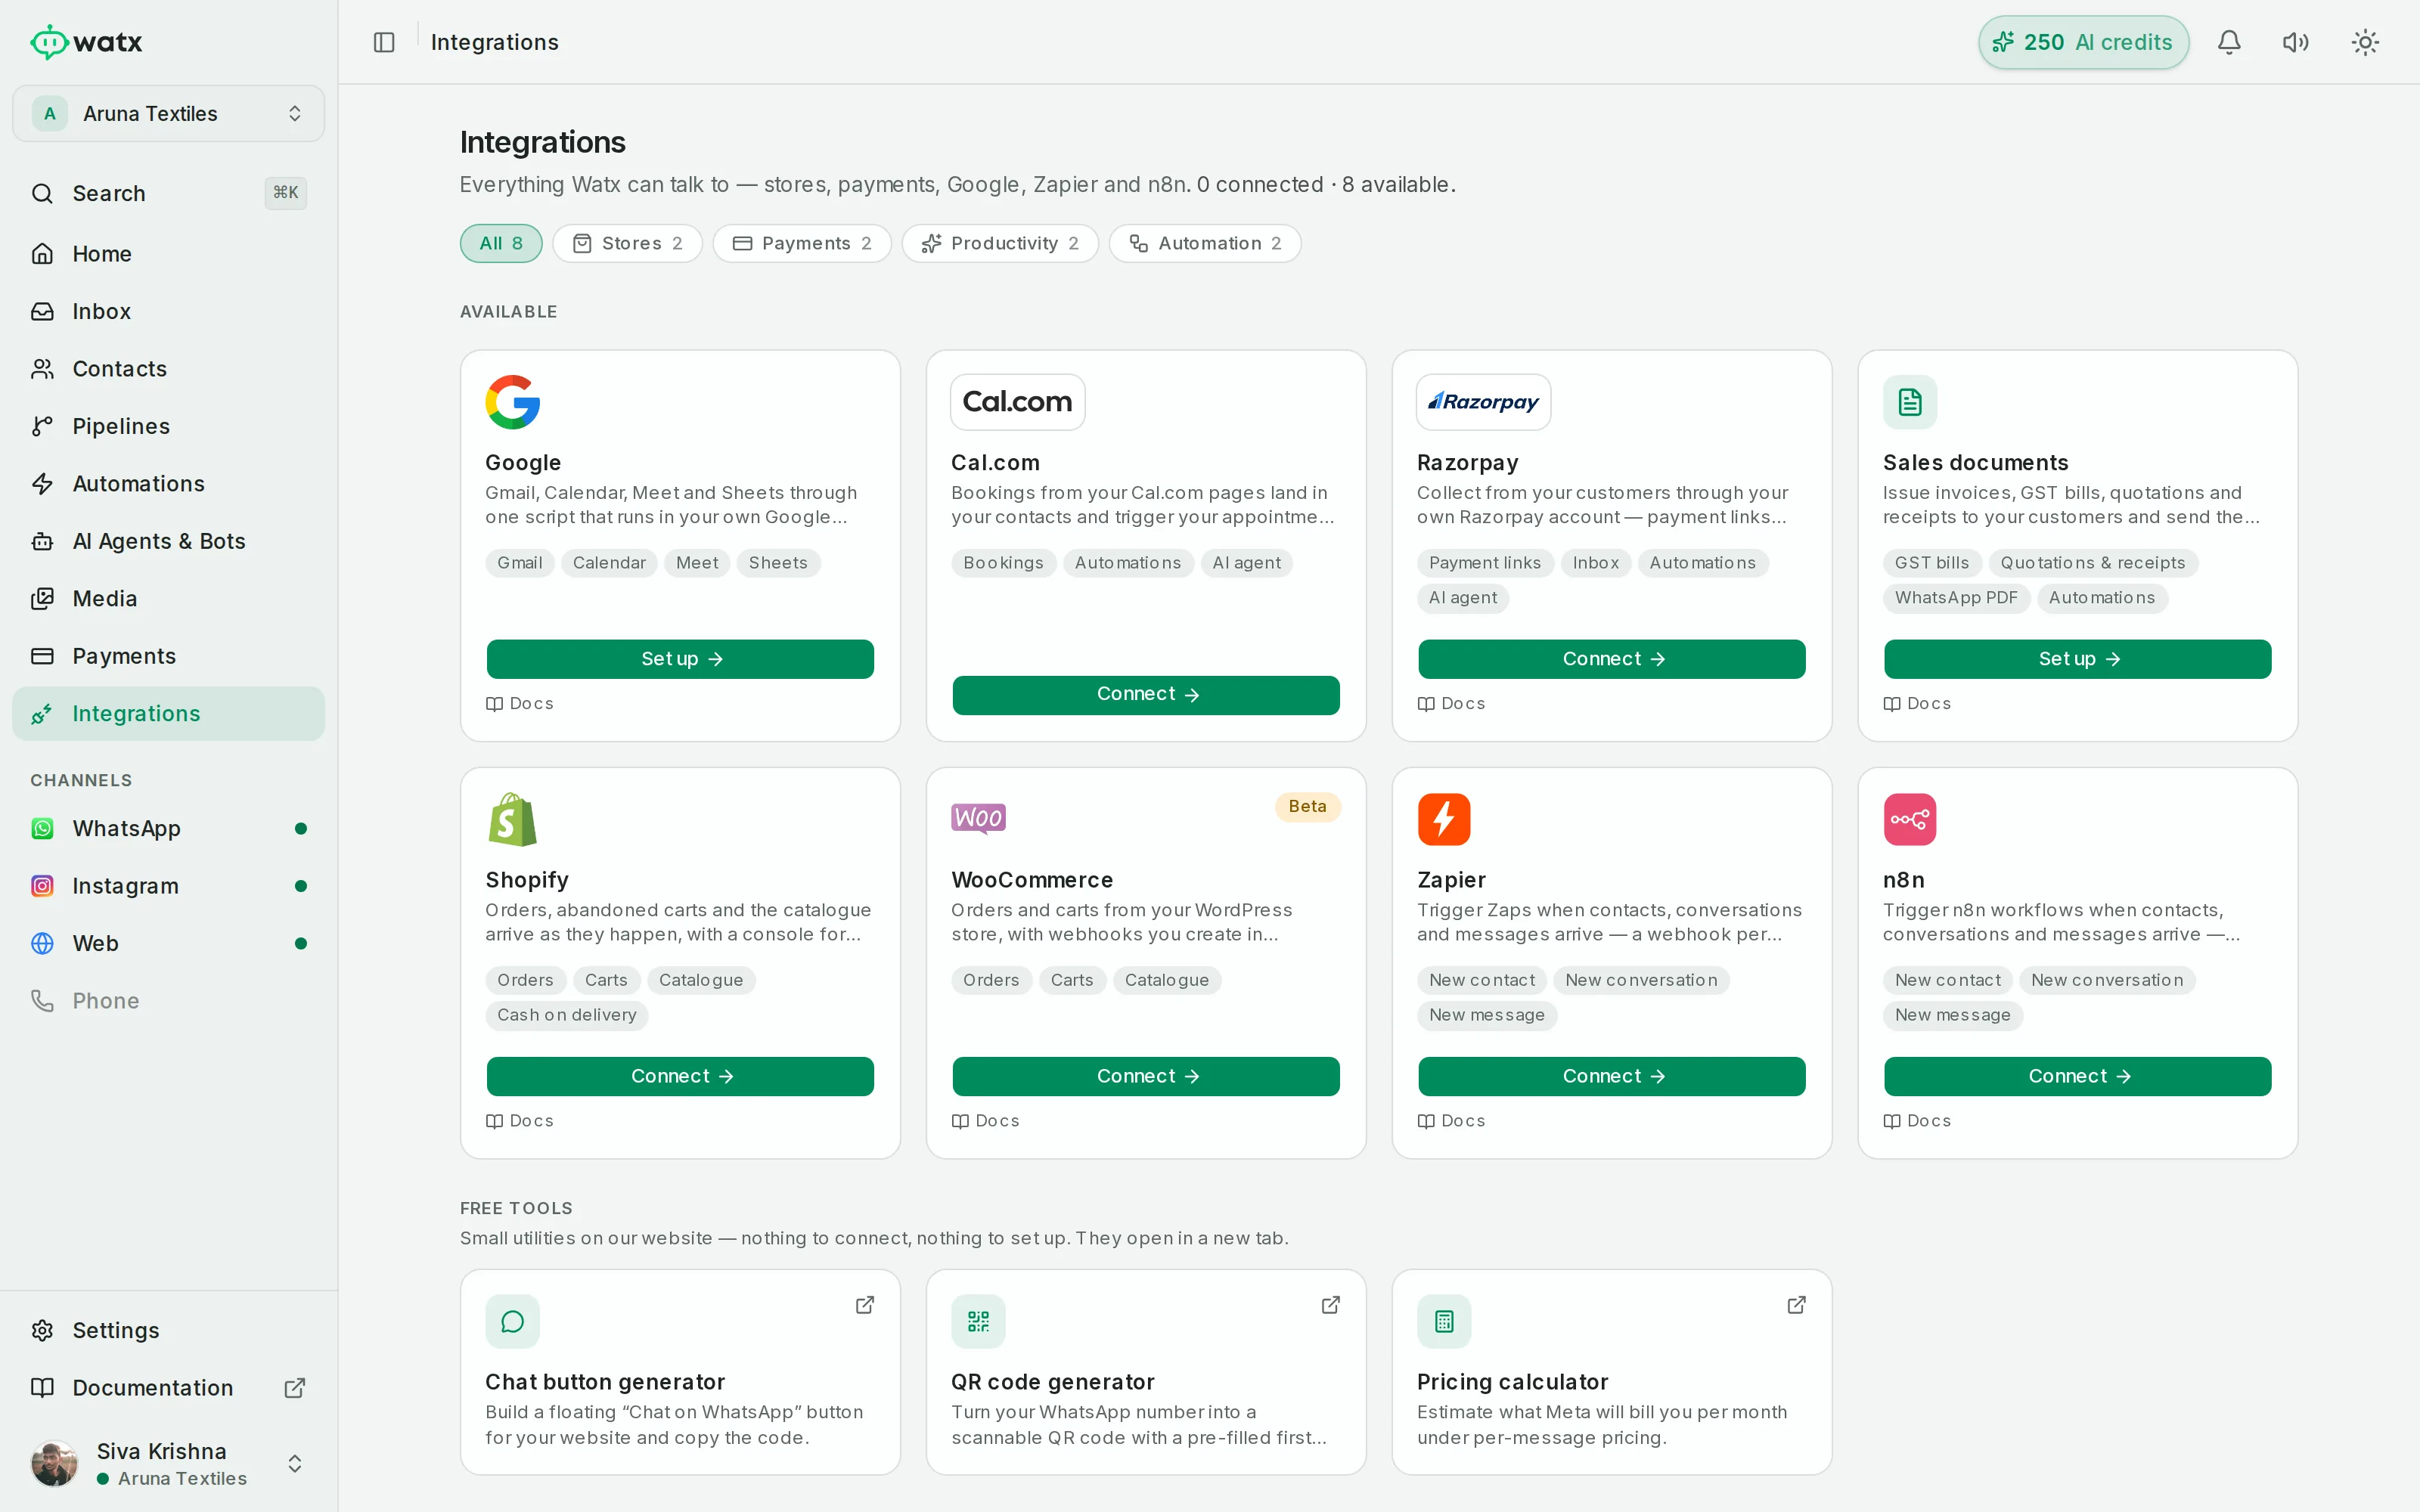
Task: Connect the Razorpay integration
Action: [x=1612, y=659]
